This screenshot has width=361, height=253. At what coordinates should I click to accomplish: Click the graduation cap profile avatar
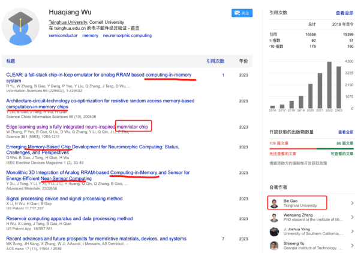point(20,27)
